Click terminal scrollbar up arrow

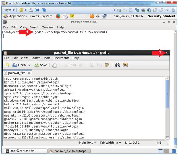pyautogui.click(x=175, y=32)
